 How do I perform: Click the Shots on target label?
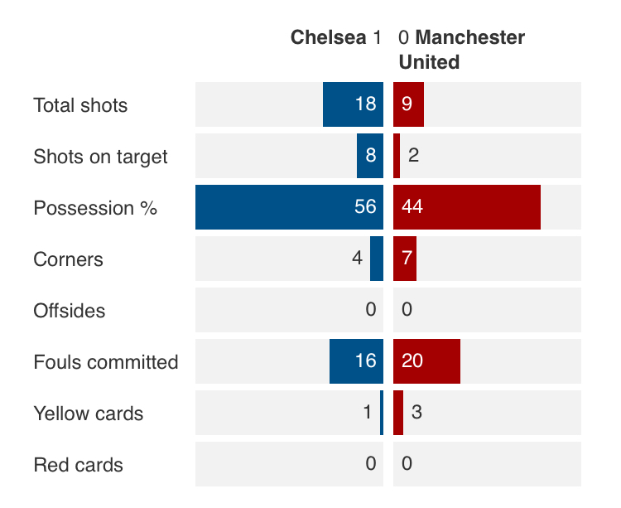[x=100, y=157]
